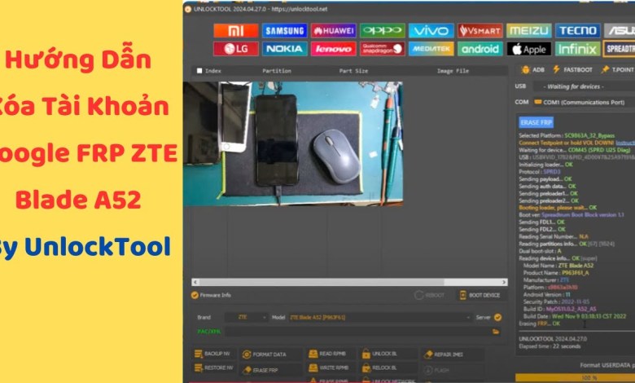Viewport: 635px width, 383px height.
Task: Click the 100 % progress bar
Action: tap(575, 378)
